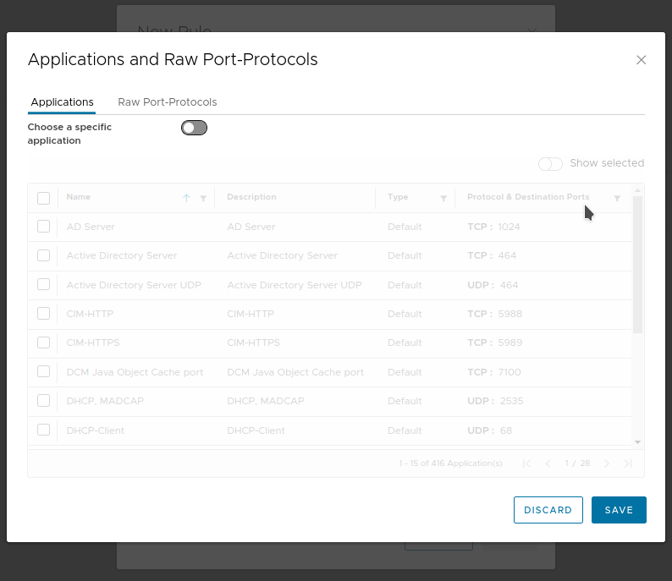Switch to the Raw Port-Protocols tab
Screen dimensions: 672x581
coord(167,102)
